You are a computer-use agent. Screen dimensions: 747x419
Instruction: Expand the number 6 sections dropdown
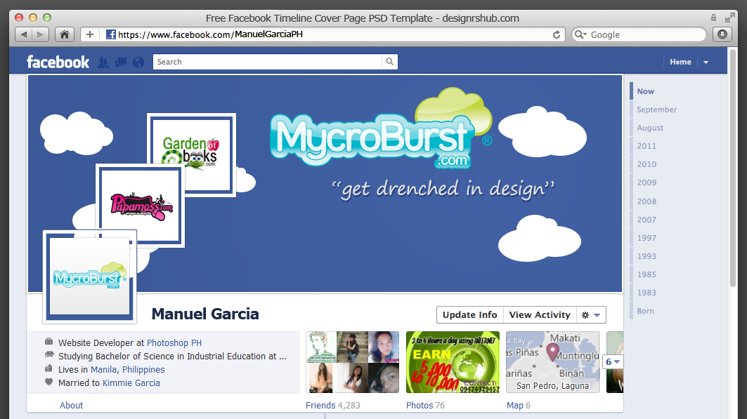coord(613,362)
